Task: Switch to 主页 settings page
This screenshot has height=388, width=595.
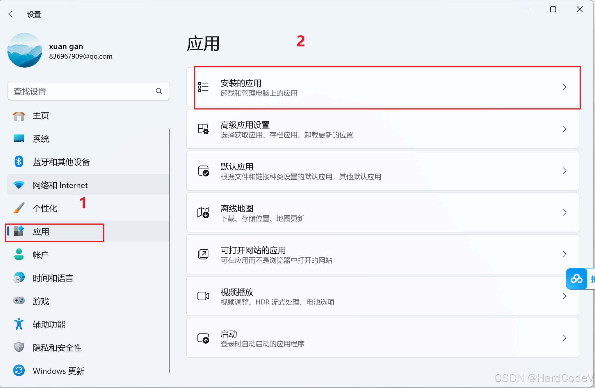Action: [x=41, y=116]
